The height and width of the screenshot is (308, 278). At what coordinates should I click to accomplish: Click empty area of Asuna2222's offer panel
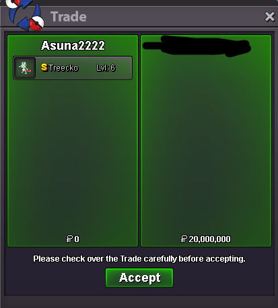click(73, 157)
